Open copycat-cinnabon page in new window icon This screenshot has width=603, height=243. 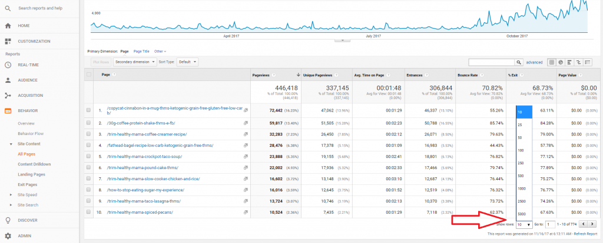pyautogui.click(x=246, y=110)
